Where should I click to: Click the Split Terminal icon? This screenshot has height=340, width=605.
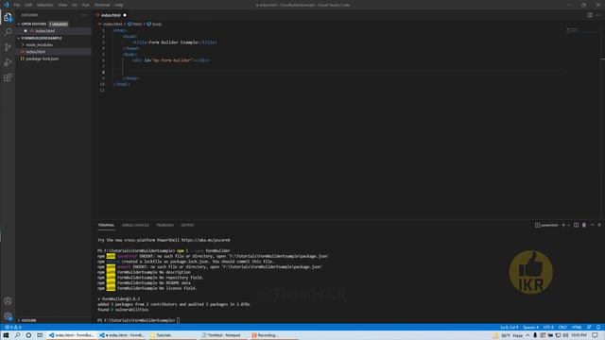pyautogui.click(x=576, y=225)
